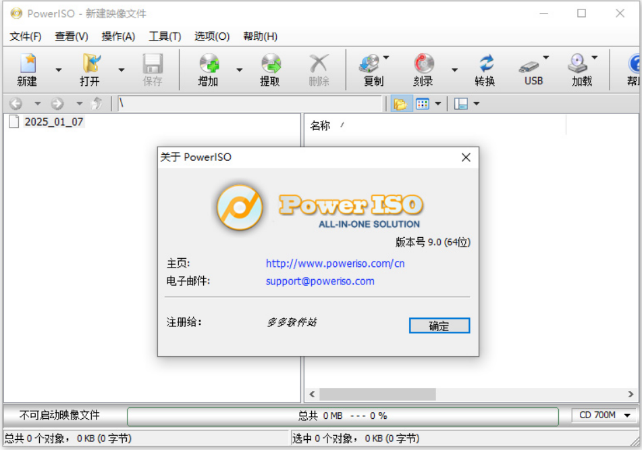
Task: Open the 选项(O) menu
Action: 211,36
